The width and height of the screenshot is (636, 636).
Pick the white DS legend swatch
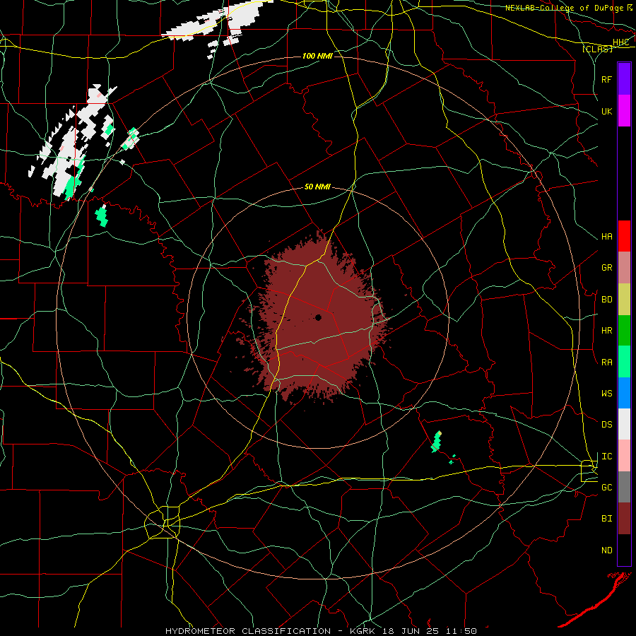tap(624, 424)
